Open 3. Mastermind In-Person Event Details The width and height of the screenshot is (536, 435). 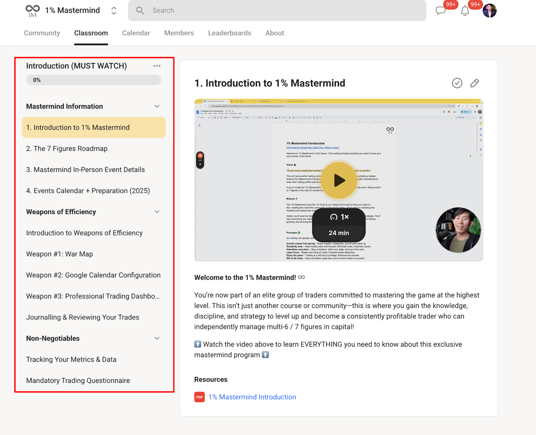coord(94,170)
